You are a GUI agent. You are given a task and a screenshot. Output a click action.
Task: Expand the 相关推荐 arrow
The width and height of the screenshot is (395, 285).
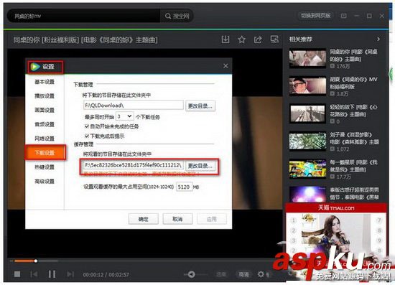click(378, 39)
